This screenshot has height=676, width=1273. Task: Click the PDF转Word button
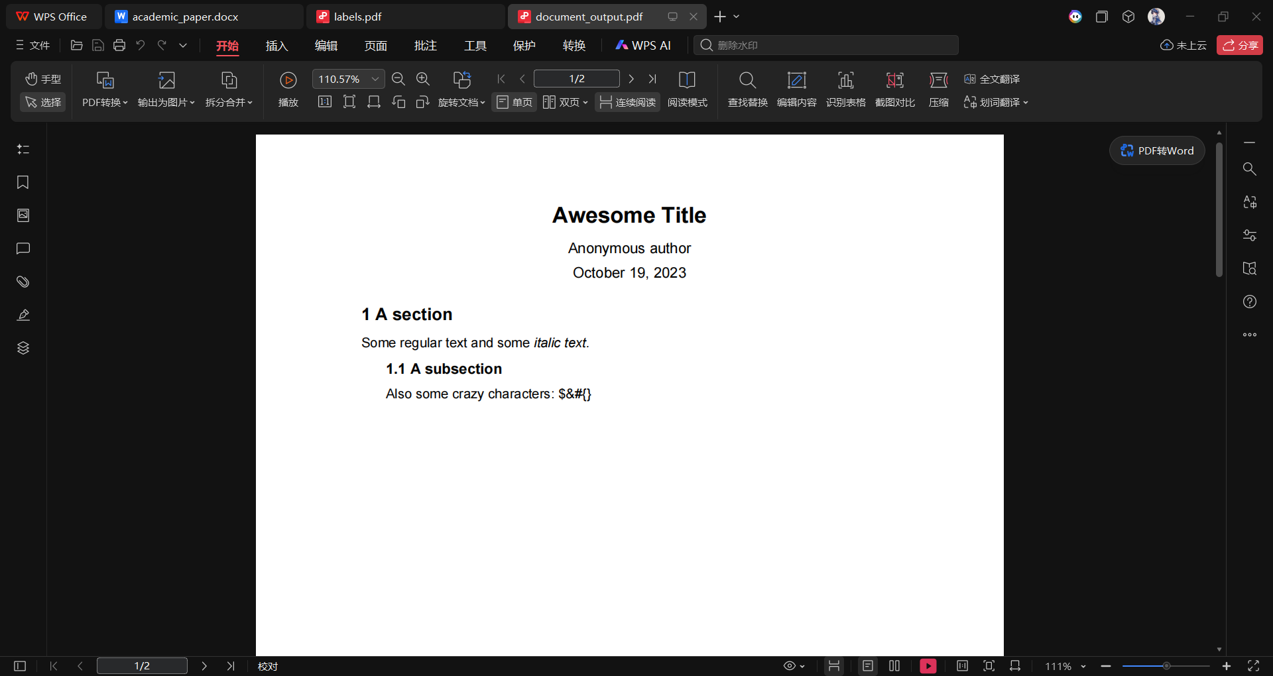point(1157,150)
